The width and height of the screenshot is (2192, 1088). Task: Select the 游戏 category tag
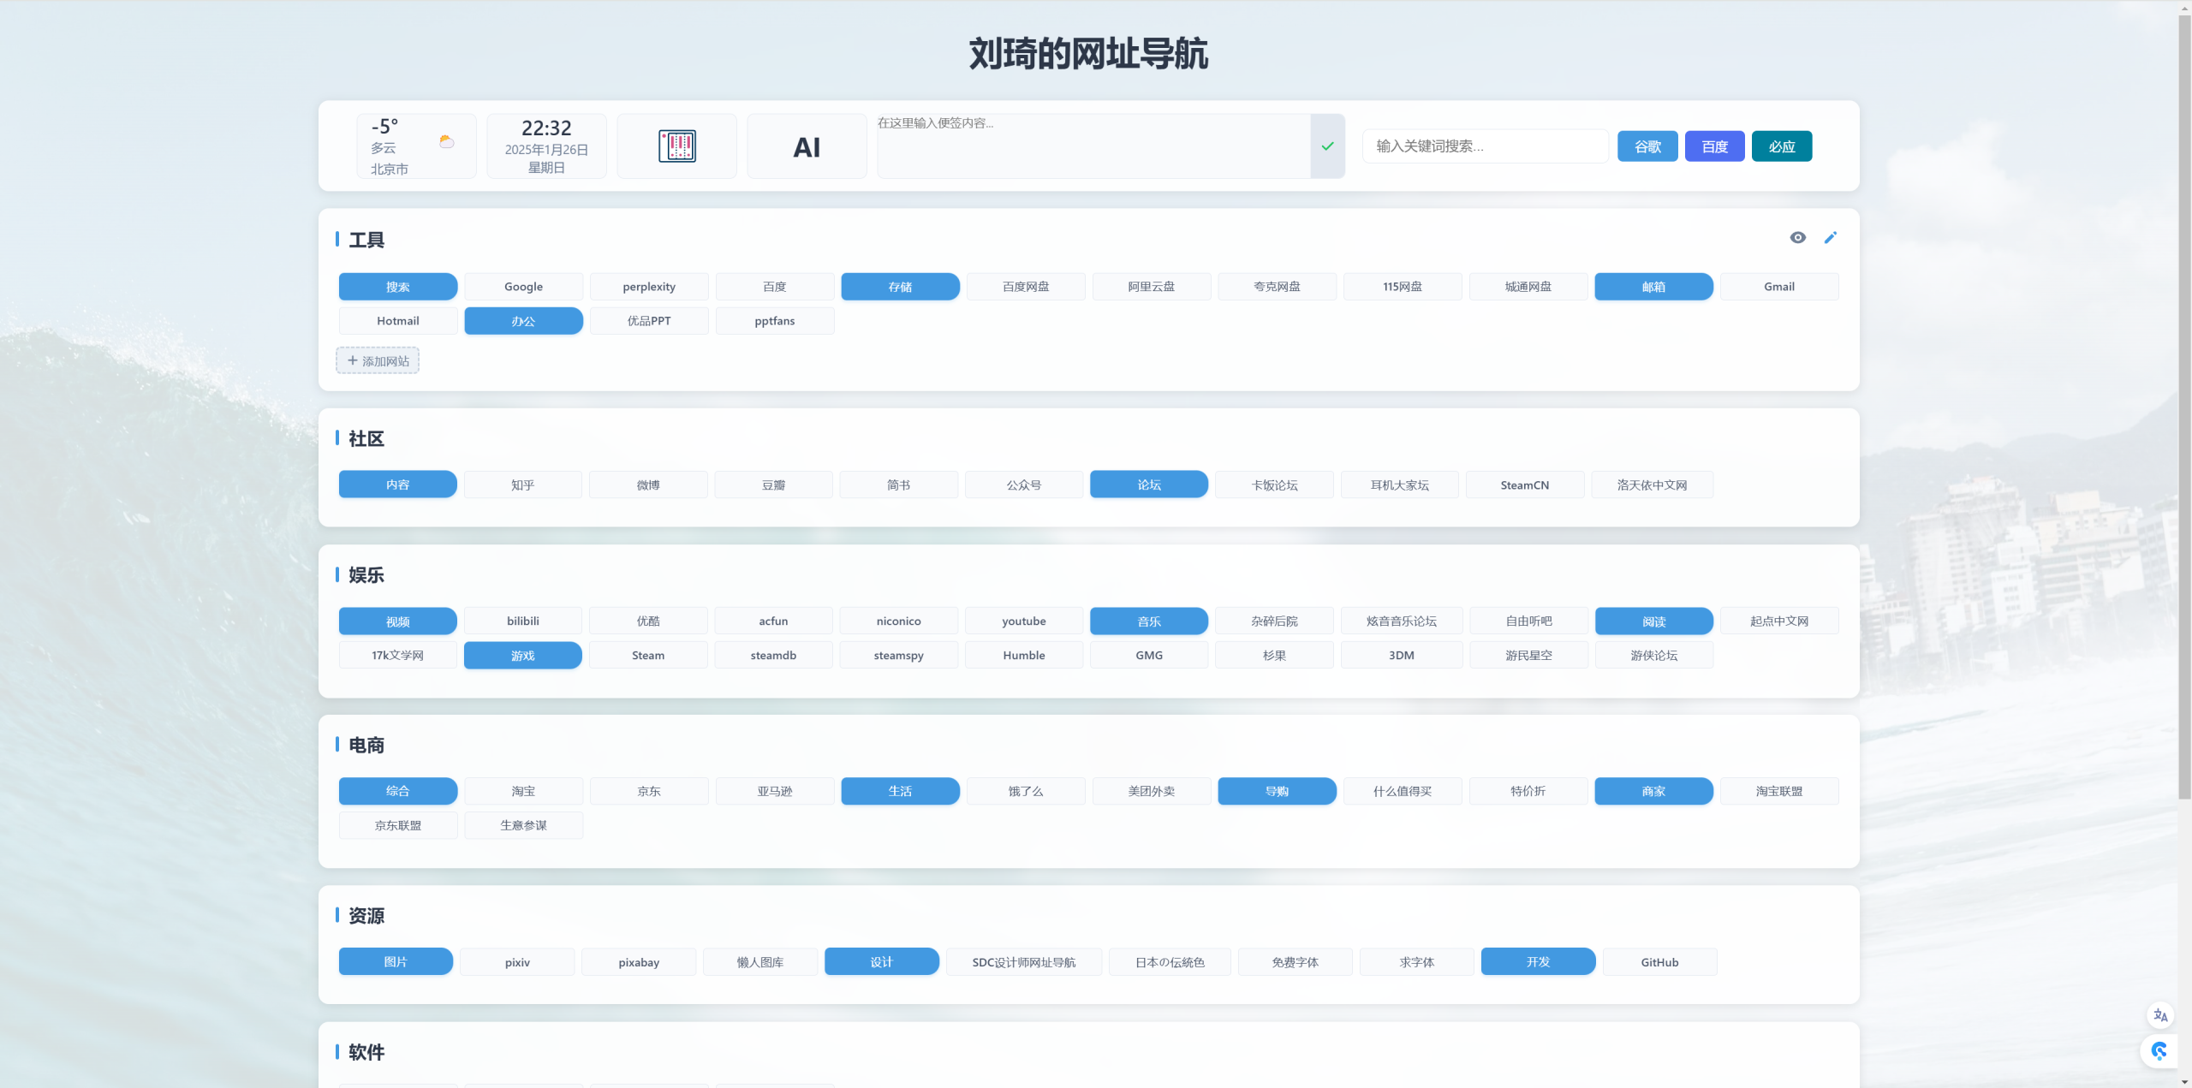pyautogui.click(x=522, y=656)
